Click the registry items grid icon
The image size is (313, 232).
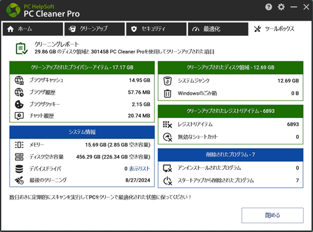coord(167,125)
